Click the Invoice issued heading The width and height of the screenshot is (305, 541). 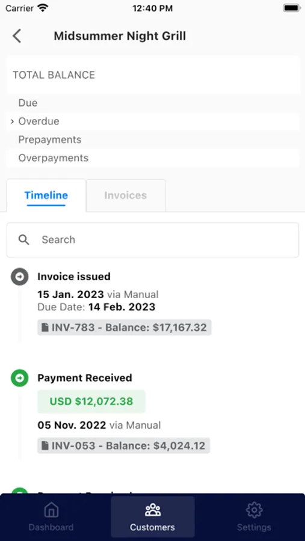click(x=74, y=277)
